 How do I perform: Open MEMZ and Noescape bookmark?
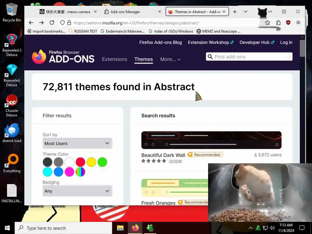pos(218,31)
